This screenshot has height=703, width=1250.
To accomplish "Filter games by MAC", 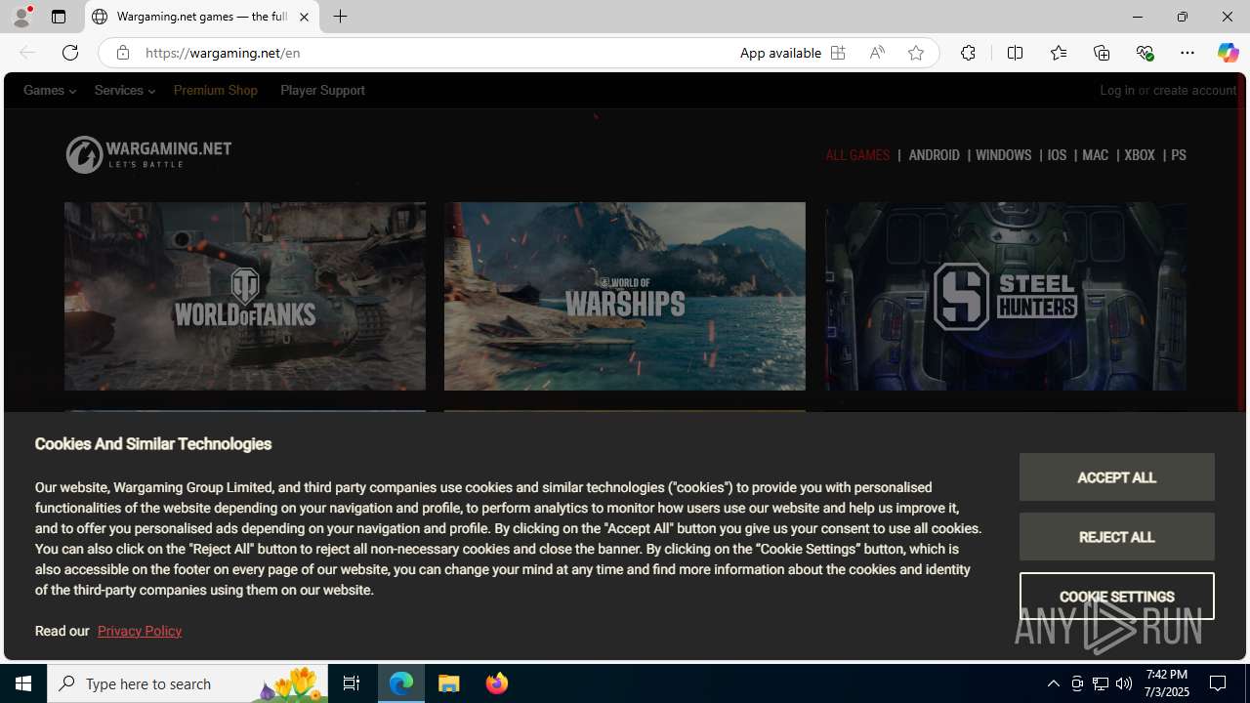I will pyautogui.click(x=1095, y=155).
